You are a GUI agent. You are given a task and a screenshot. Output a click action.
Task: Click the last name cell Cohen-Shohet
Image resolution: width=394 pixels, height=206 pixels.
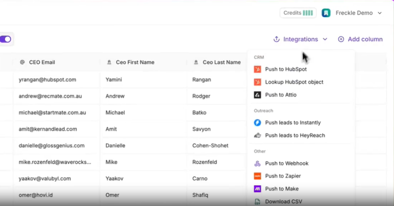217,146
